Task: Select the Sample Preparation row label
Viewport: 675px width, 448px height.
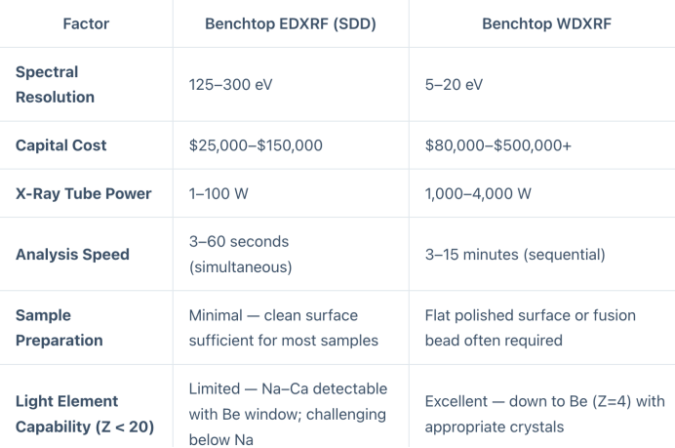Action: coord(60,328)
